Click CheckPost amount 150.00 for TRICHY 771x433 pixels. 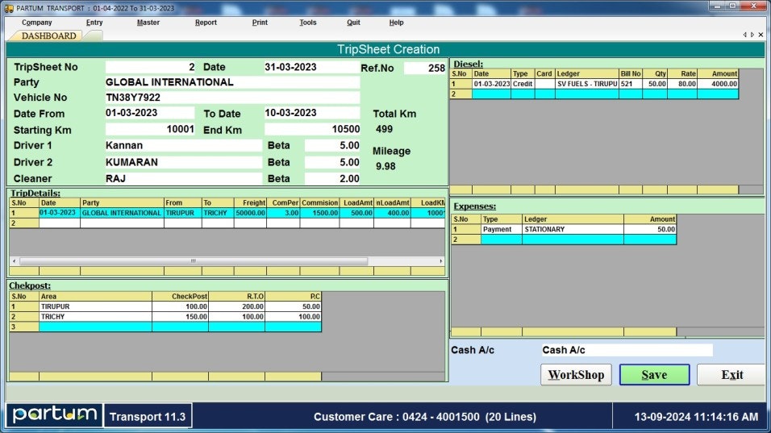(181, 317)
